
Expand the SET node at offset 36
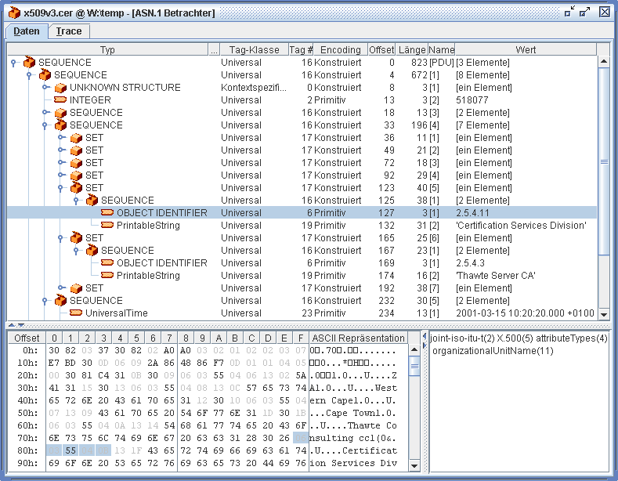(60, 138)
